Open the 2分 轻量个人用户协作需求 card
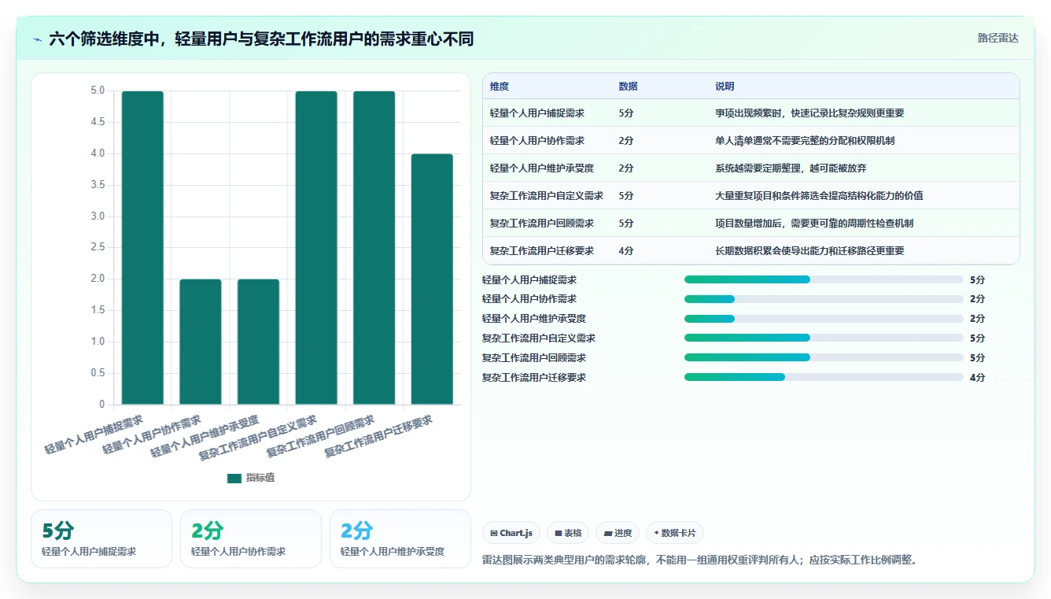The image size is (1051, 599). 251,538
